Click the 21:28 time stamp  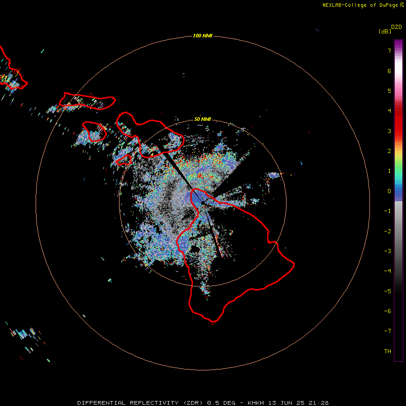coord(319,403)
